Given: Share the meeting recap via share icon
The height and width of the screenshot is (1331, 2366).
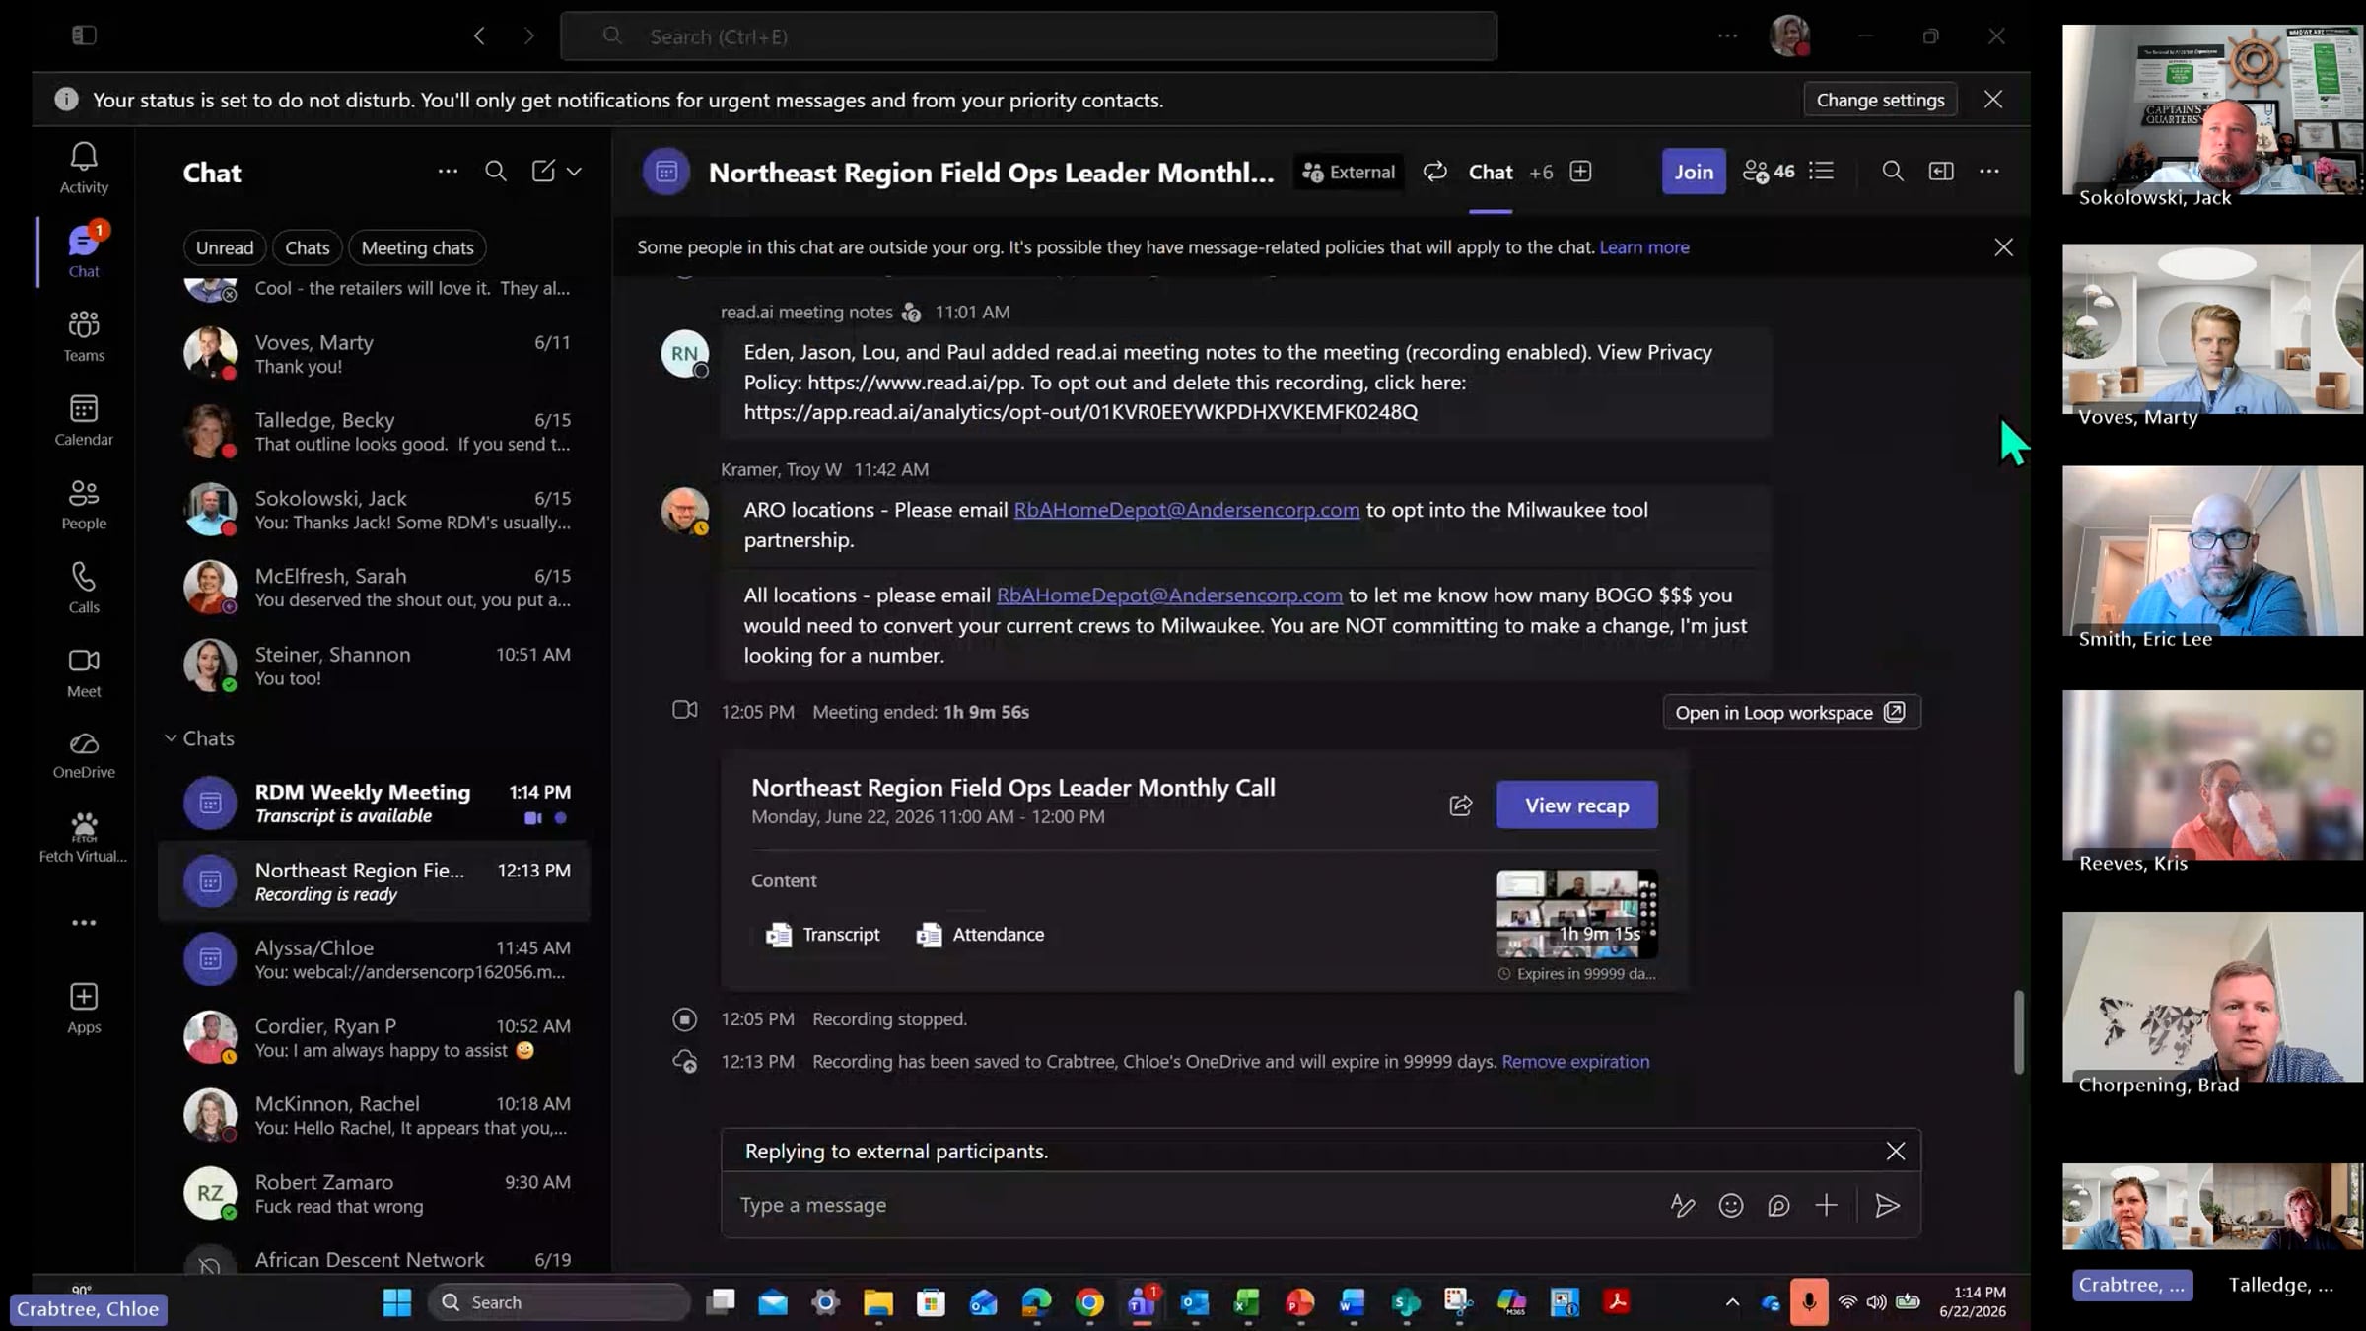Looking at the screenshot, I should pyautogui.click(x=1461, y=806).
